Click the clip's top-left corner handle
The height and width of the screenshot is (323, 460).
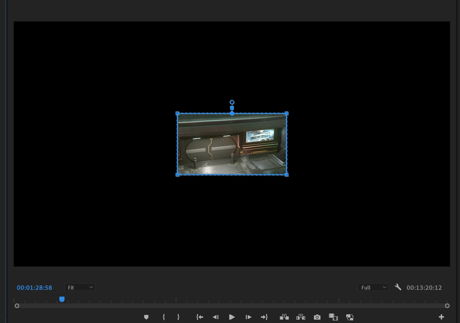(x=177, y=113)
